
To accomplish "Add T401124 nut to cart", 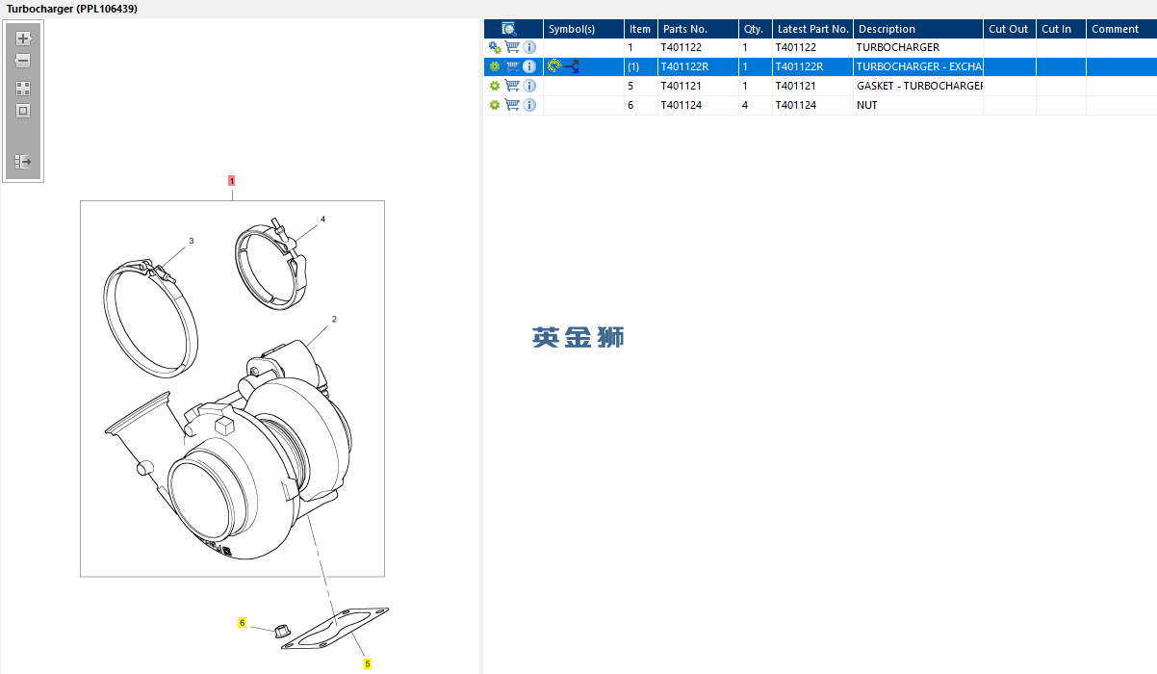I will click(512, 105).
